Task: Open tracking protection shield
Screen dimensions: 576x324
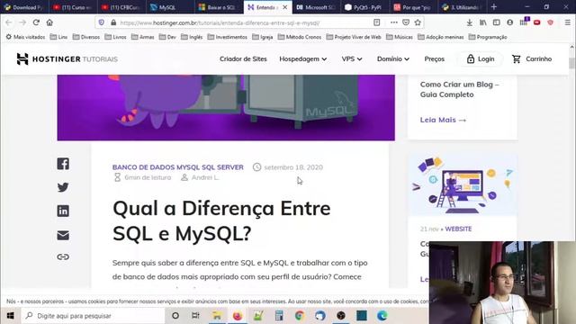Action: (x=102, y=22)
